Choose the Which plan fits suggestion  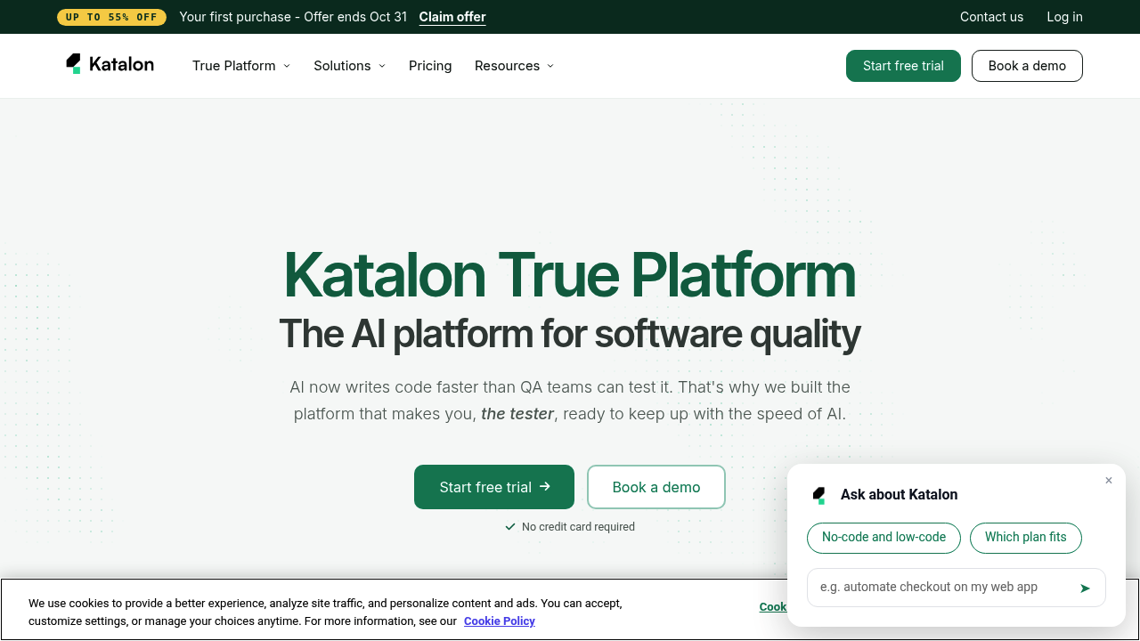coord(1025,538)
